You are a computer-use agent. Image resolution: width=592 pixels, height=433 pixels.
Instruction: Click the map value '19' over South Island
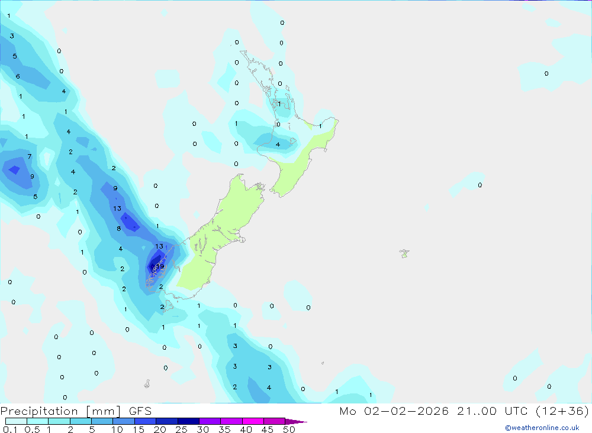160,266
